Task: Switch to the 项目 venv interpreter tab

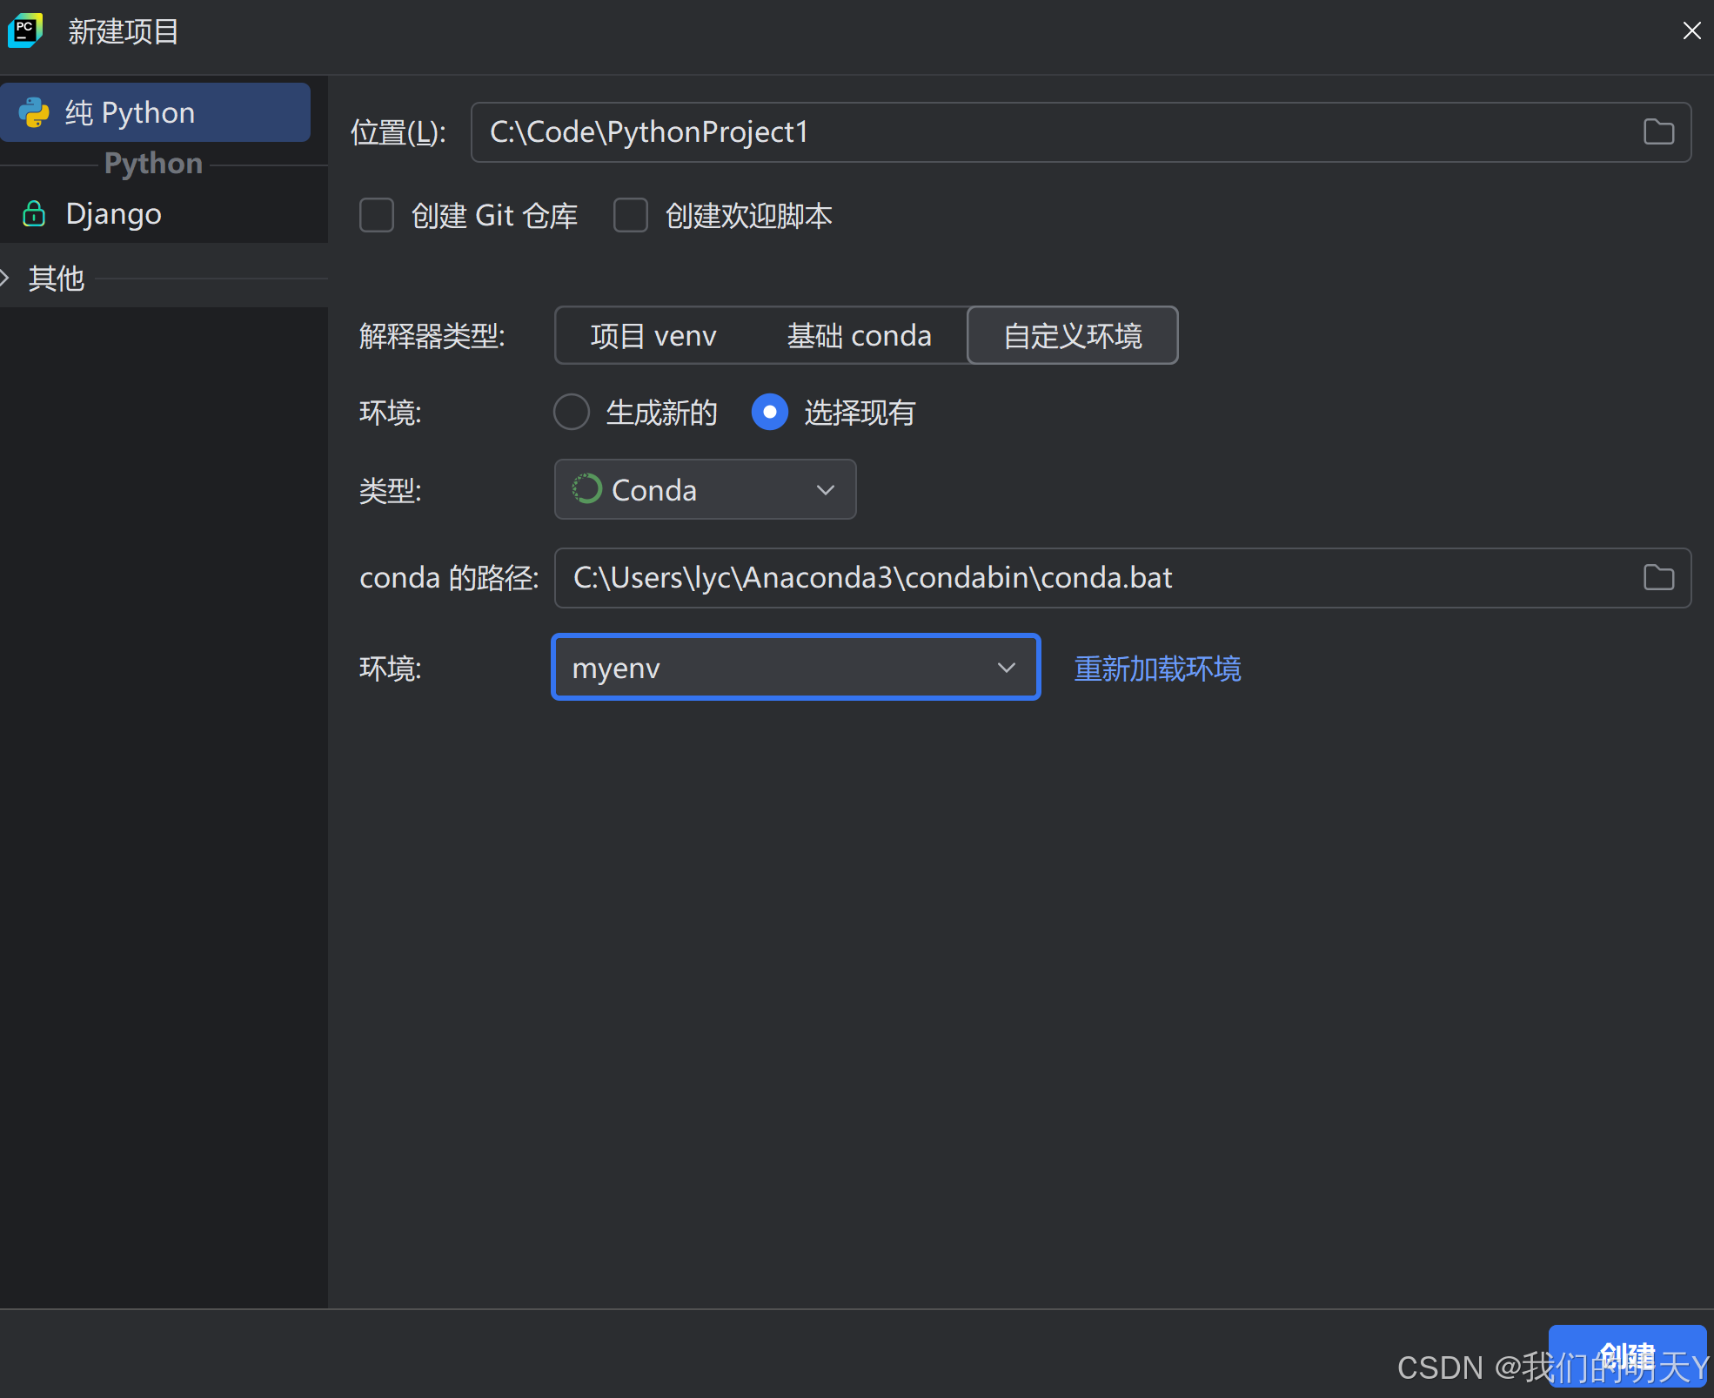Action: pos(653,335)
